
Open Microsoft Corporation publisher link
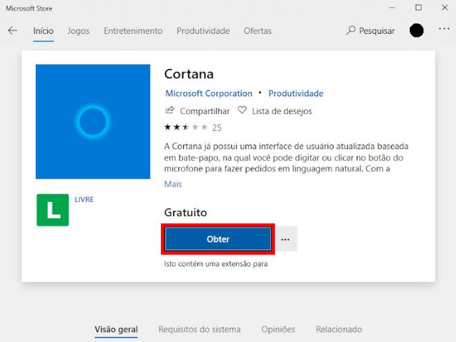point(209,93)
